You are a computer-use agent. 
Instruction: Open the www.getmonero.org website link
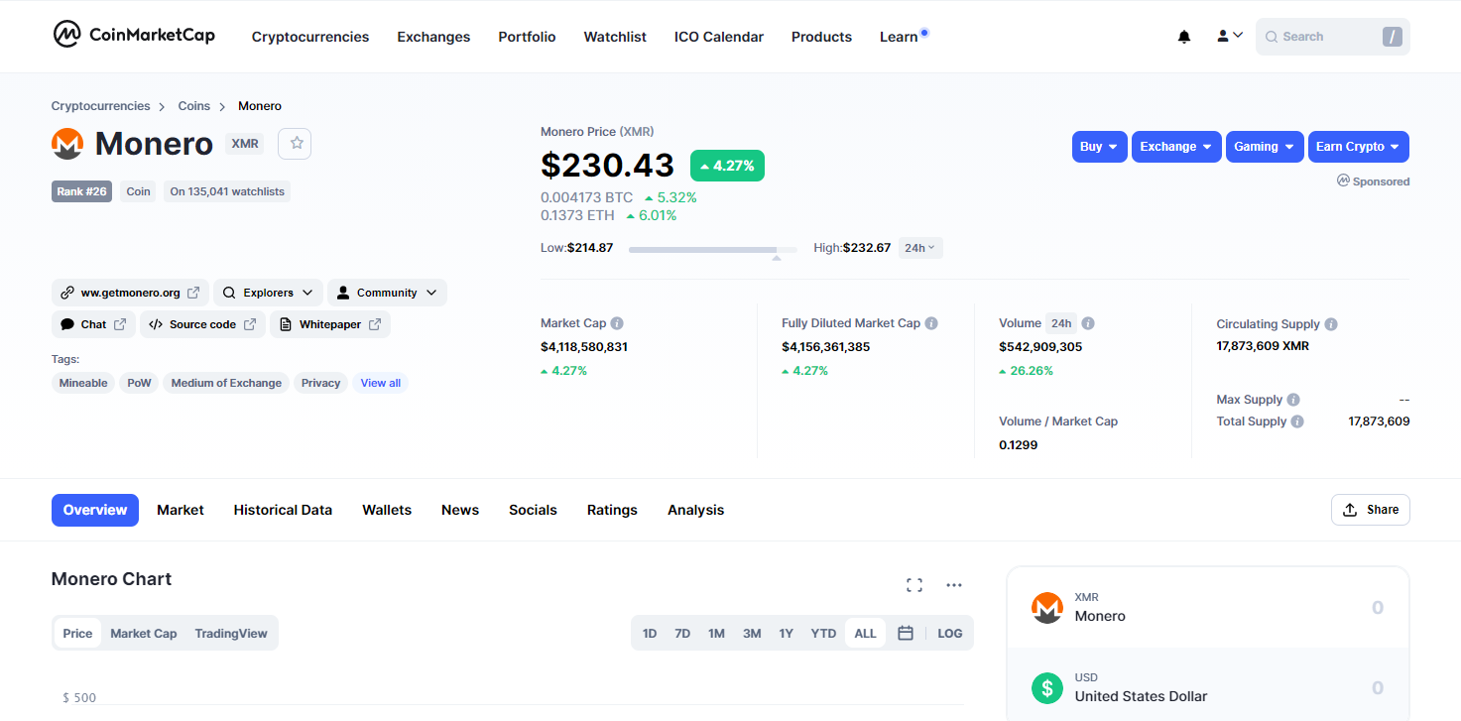130,293
